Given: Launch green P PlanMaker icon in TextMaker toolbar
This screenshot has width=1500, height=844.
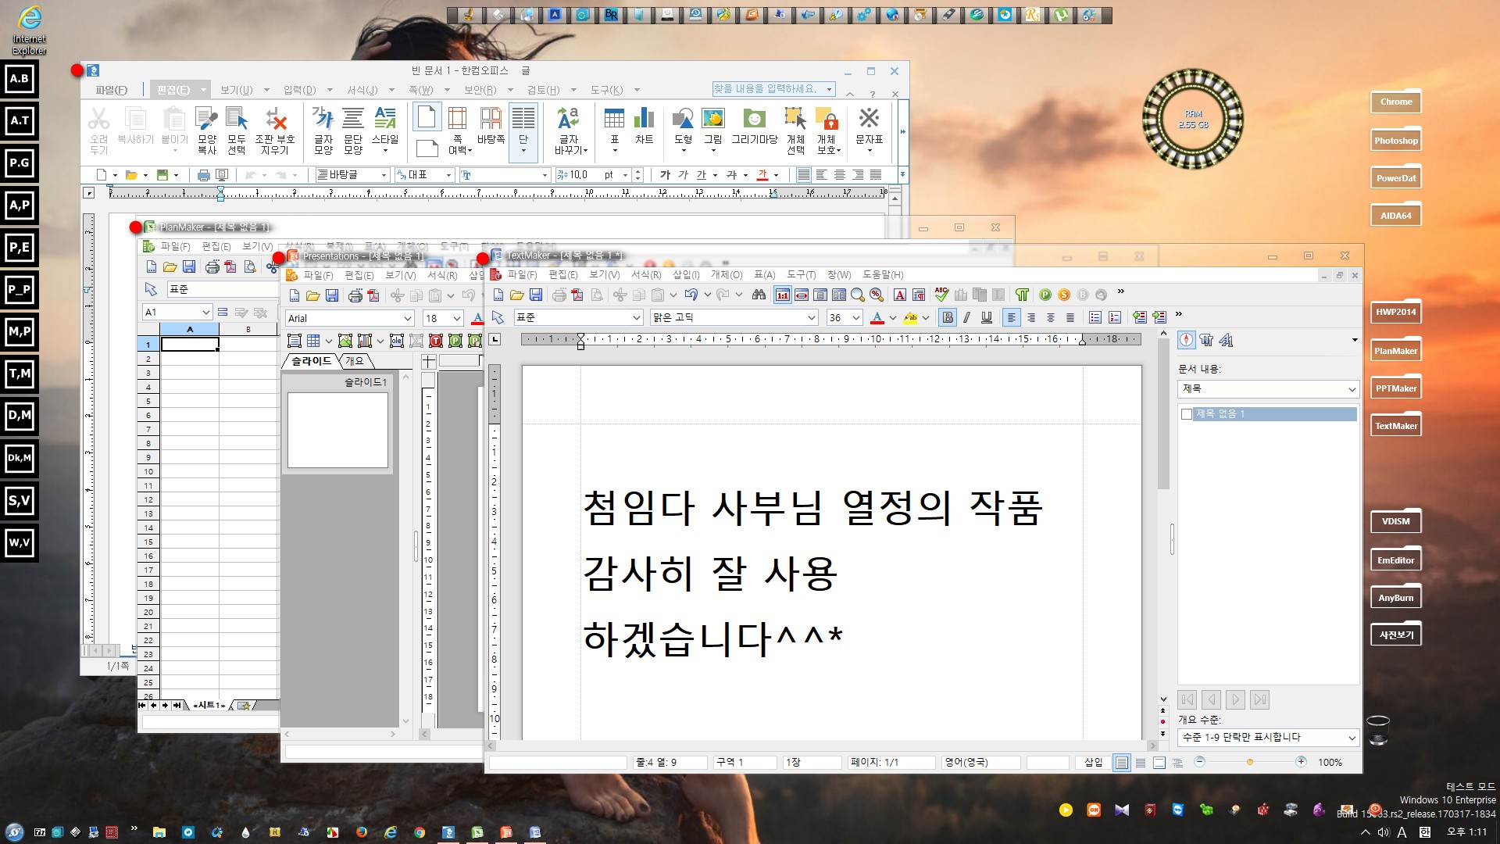Looking at the screenshot, I should tap(1045, 295).
